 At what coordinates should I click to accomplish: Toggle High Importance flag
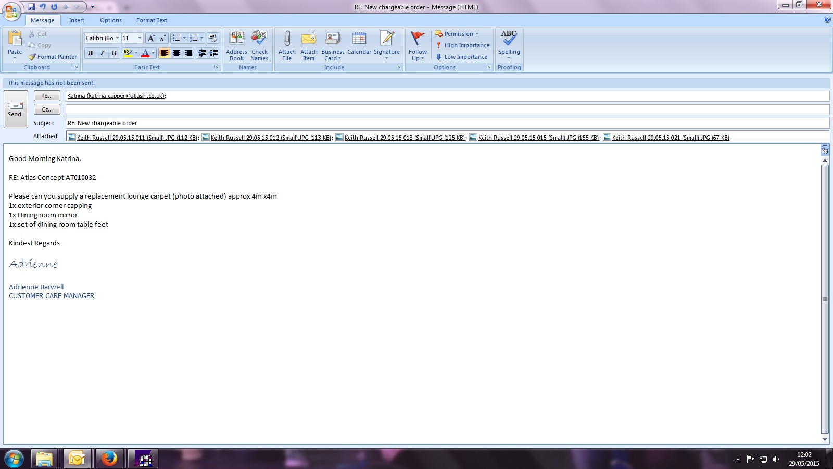point(462,45)
